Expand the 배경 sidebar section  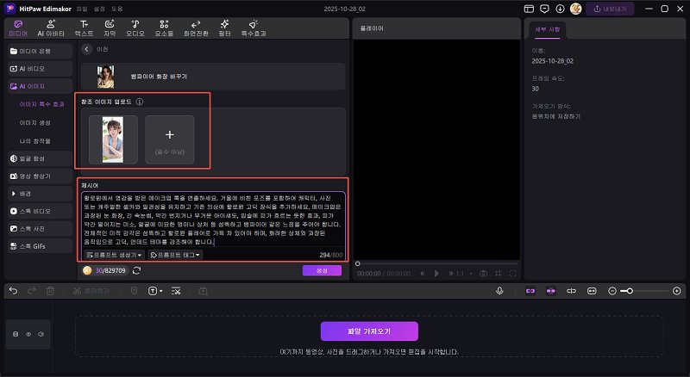click(40, 194)
